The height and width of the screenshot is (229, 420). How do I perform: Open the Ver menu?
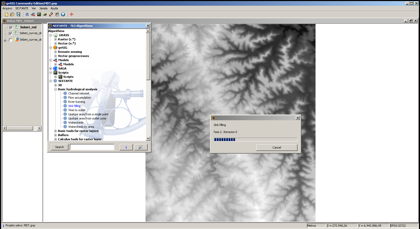point(34,8)
